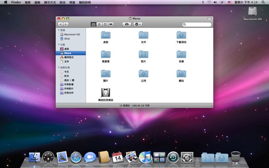The height and width of the screenshot is (168, 269).
Task: Open the battery status menu
Action: pyautogui.click(x=222, y=2)
